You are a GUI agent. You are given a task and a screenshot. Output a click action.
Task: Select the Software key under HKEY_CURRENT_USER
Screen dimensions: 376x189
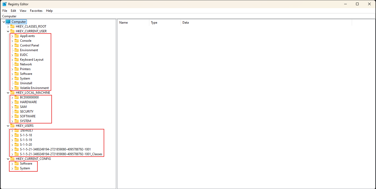click(26, 74)
